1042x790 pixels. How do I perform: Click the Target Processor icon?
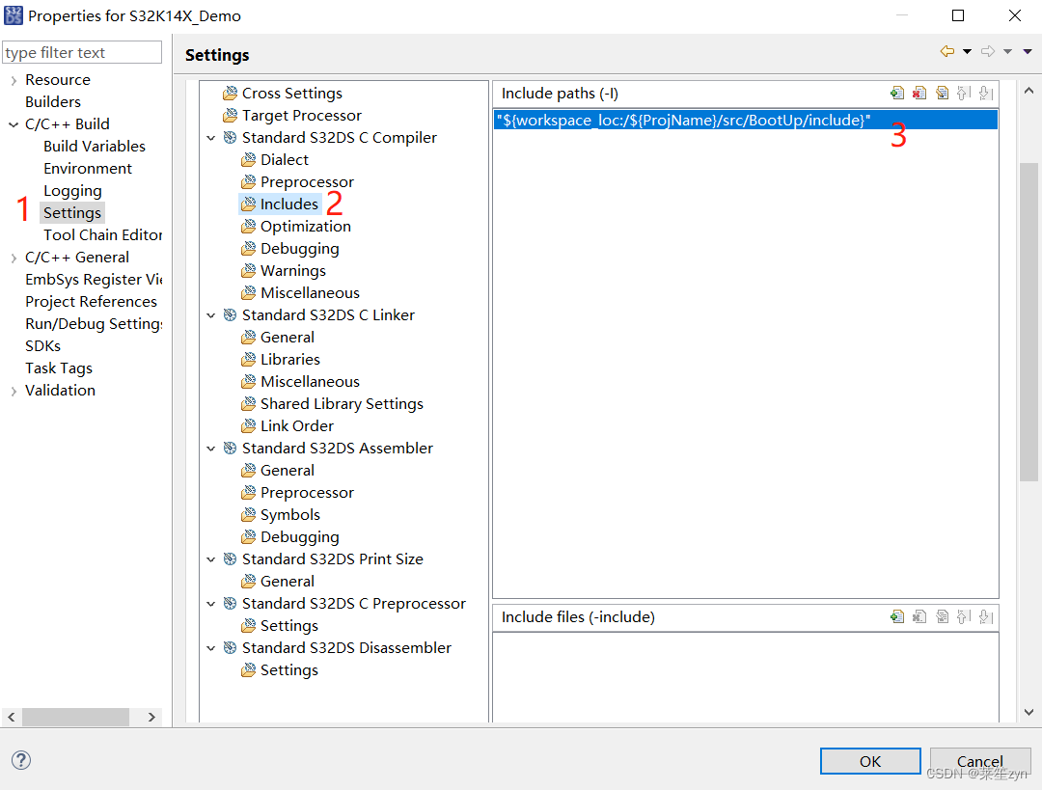pos(230,116)
